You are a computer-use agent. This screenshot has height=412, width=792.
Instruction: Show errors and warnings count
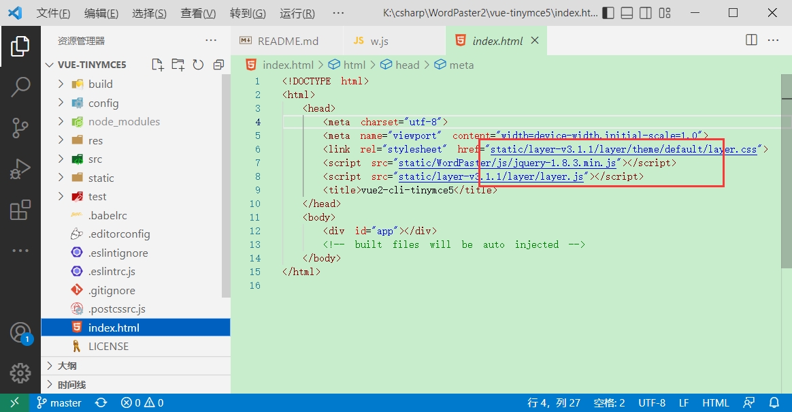142,403
